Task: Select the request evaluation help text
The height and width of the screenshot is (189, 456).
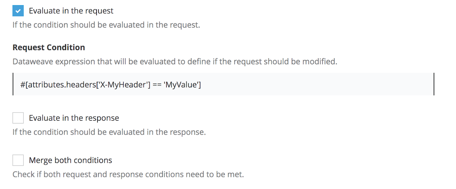Action: point(106,25)
